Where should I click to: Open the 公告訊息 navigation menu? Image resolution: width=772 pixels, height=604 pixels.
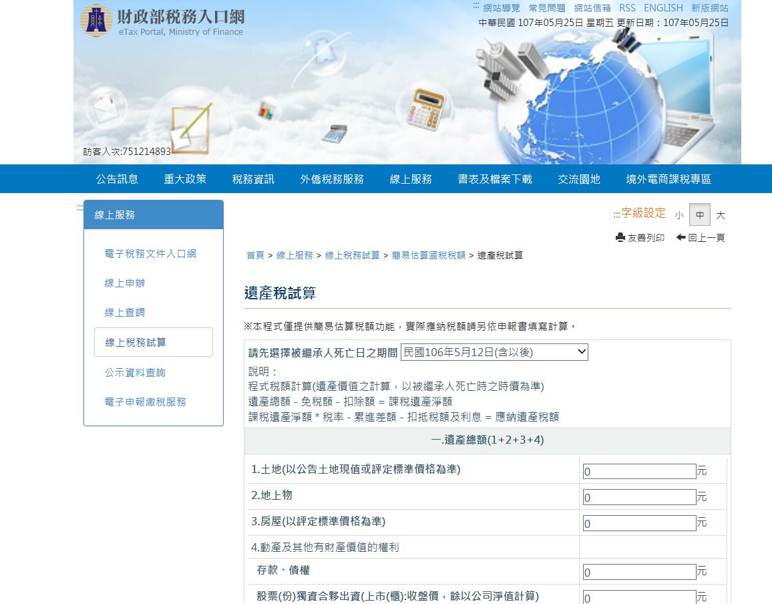(117, 179)
